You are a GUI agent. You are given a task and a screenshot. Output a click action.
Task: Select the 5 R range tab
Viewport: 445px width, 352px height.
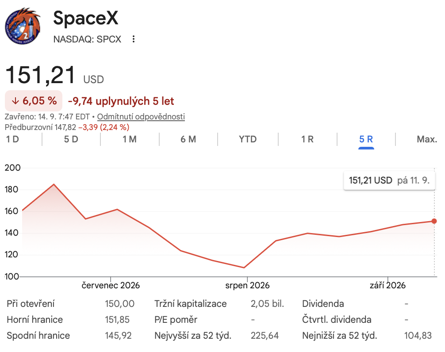tap(366, 139)
